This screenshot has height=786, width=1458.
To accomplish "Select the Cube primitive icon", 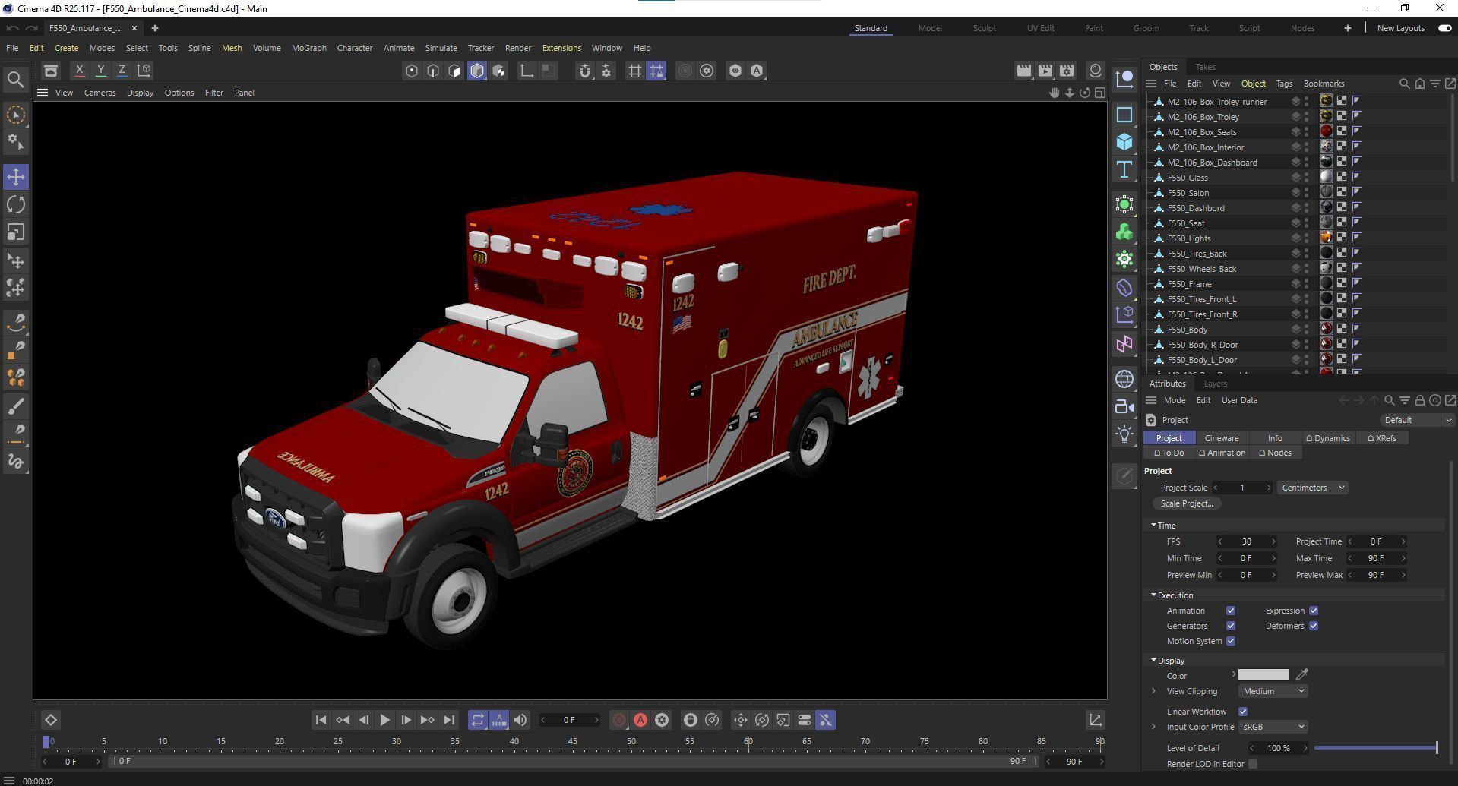I will point(1124,142).
